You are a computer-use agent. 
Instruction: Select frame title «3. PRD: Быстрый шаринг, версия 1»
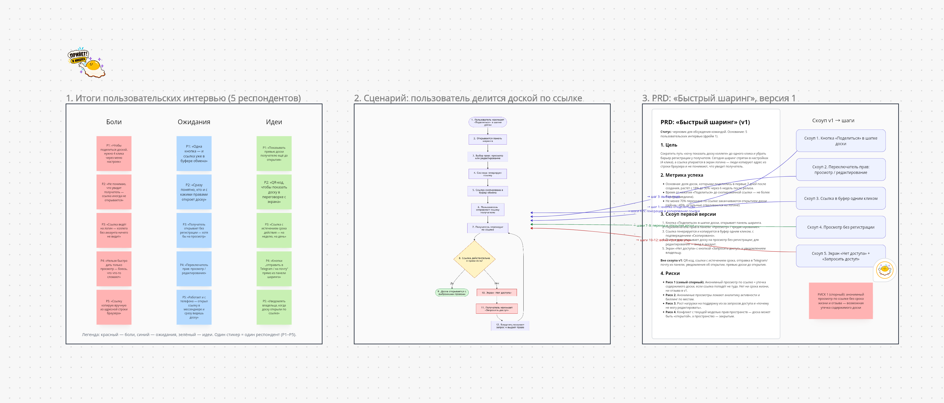click(719, 98)
